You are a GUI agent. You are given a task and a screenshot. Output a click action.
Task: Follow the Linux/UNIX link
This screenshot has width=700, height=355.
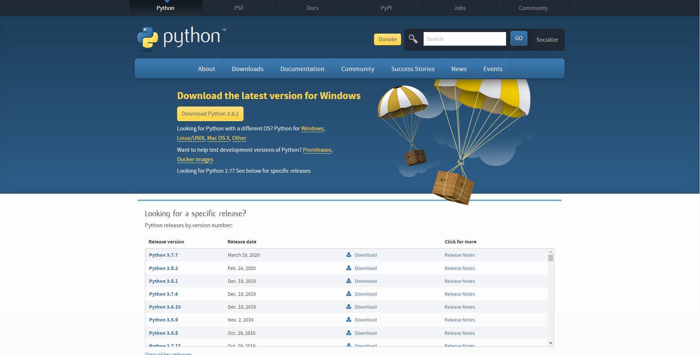pyautogui.click(x=191, y=138)
